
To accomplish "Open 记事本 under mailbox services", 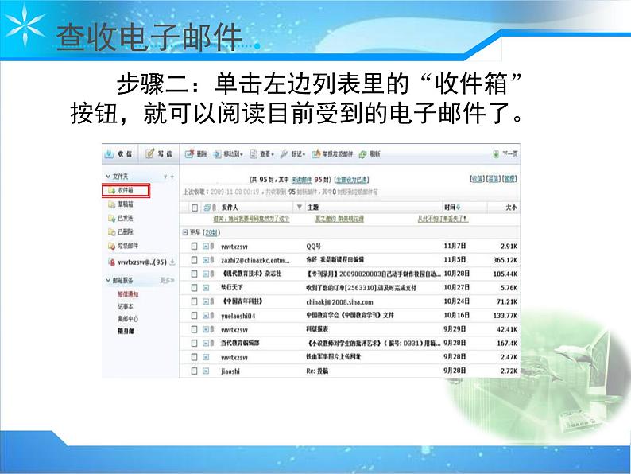I will (126, 306).
